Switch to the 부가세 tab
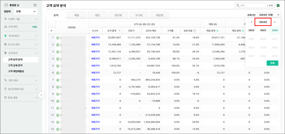This screenshot has width=285, height=134. [139, 15]
